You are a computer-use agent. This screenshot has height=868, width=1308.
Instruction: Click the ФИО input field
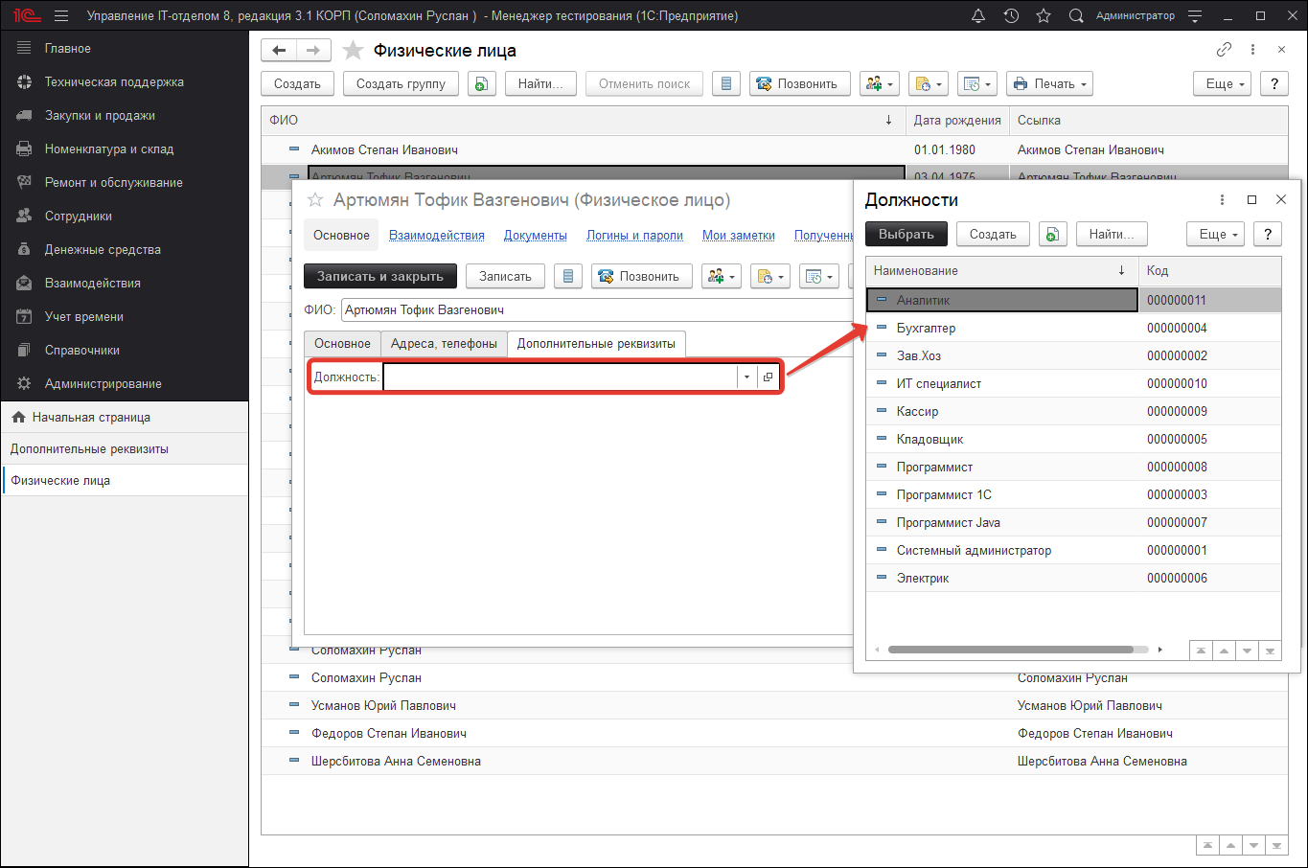point(594,310)
